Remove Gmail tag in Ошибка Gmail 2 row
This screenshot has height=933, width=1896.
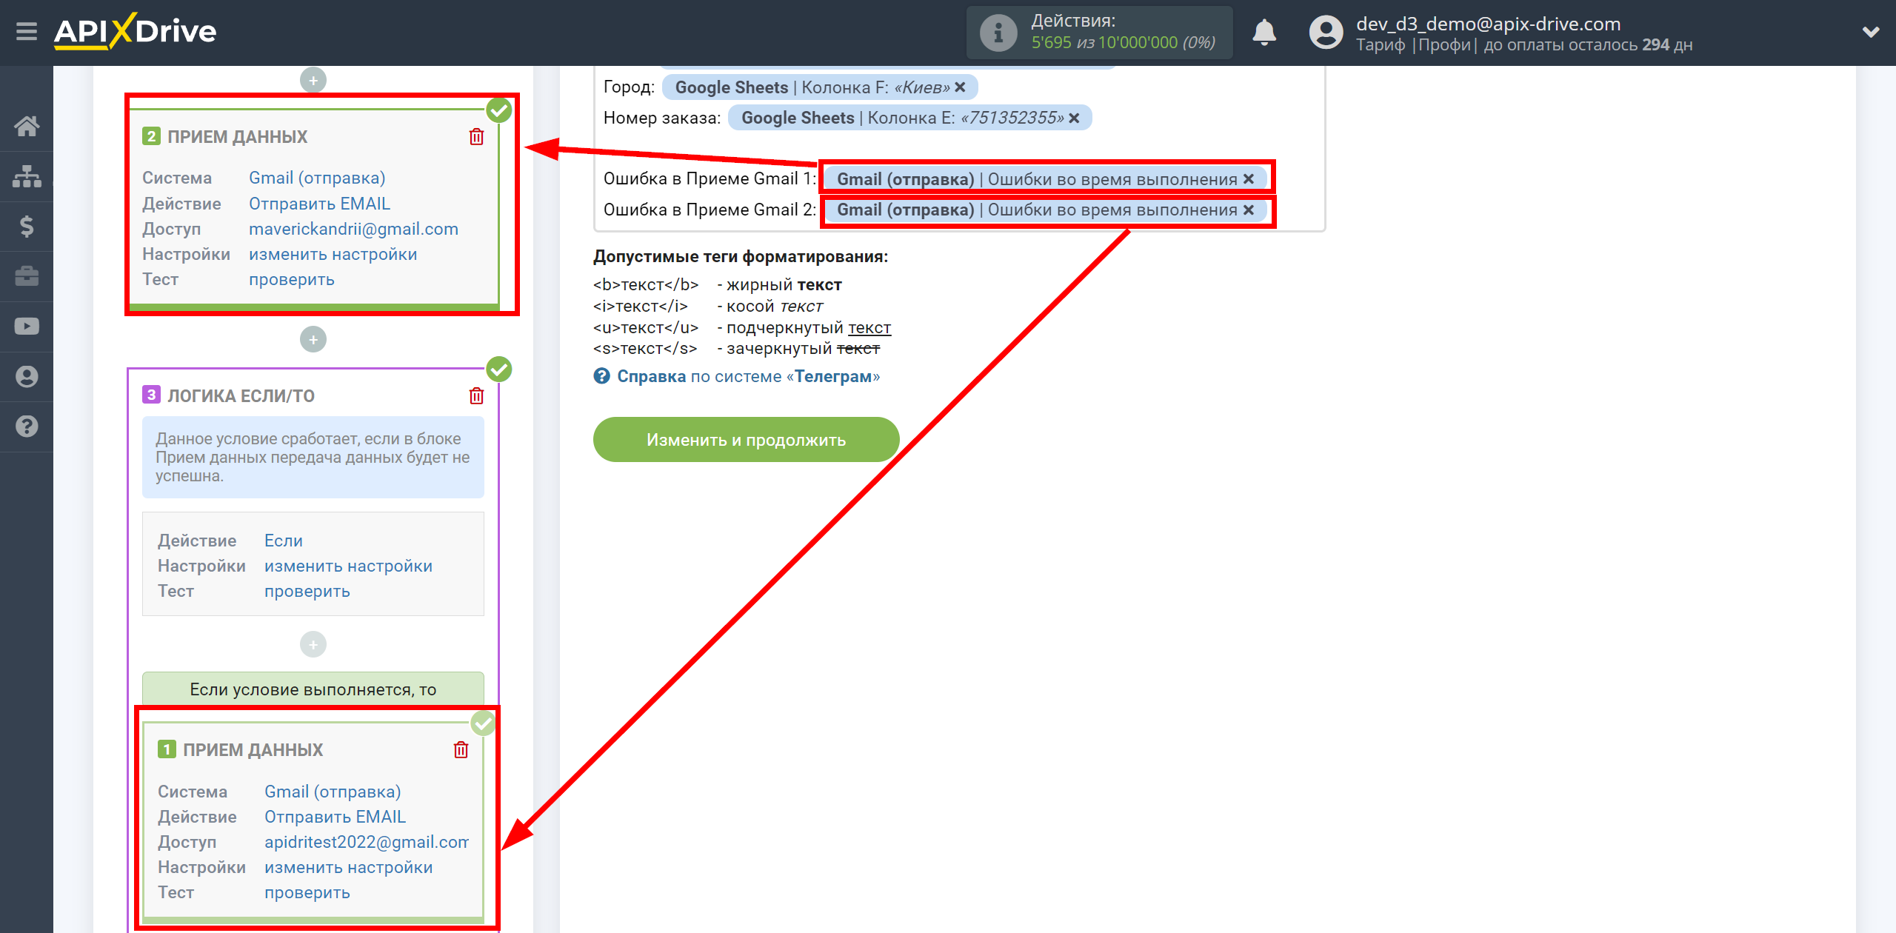[x=1249, y=210]
